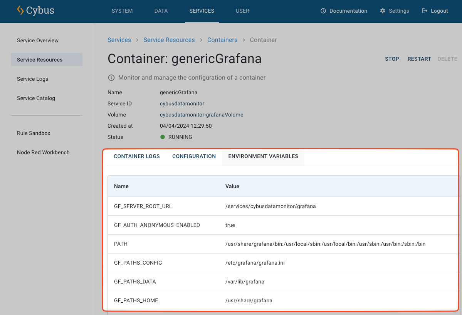462x315 pixels.
Task: Navigate to Service Logs in sidebar
Action: point(33,79)
